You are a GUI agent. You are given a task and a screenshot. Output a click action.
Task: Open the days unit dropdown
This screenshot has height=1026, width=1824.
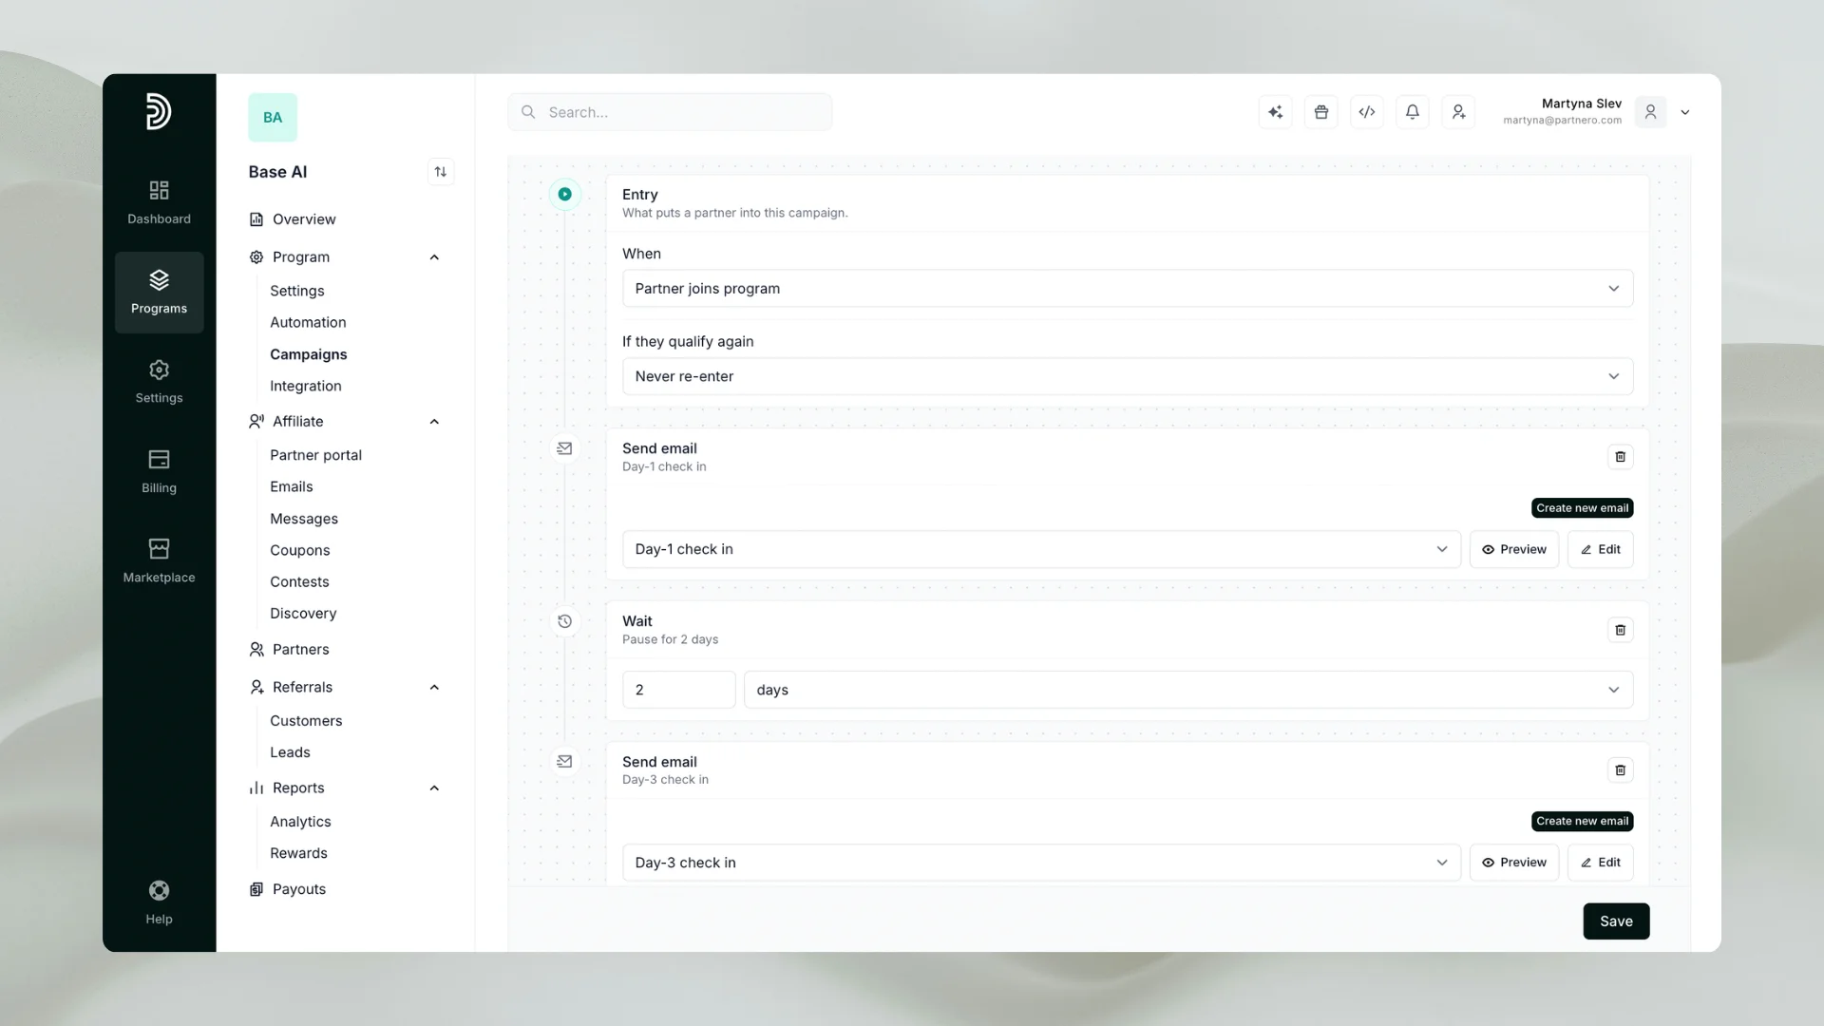(x=1187, y=690)
